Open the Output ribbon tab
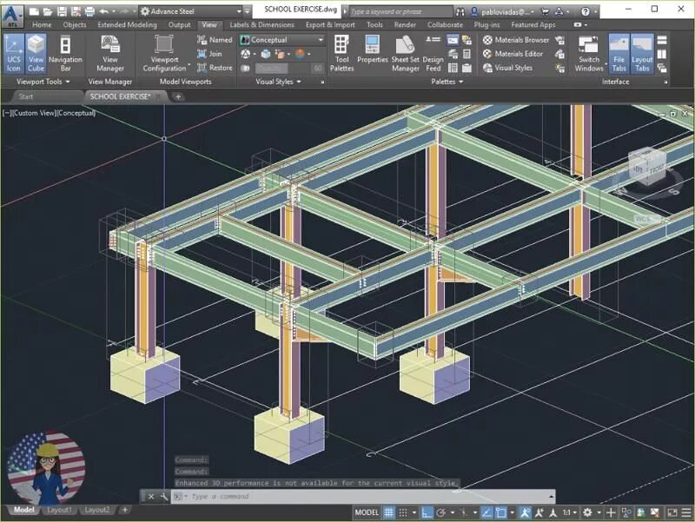 coord(180,25)
